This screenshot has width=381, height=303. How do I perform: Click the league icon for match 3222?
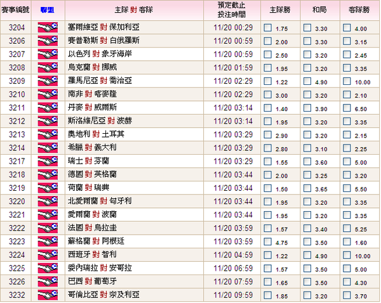click(48, 228)
